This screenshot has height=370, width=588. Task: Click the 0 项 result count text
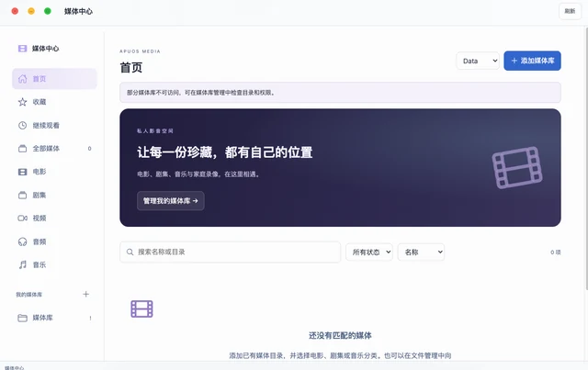pos(555,252)
